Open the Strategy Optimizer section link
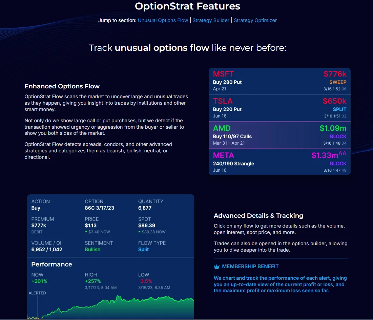 click(x=255, y=20)
